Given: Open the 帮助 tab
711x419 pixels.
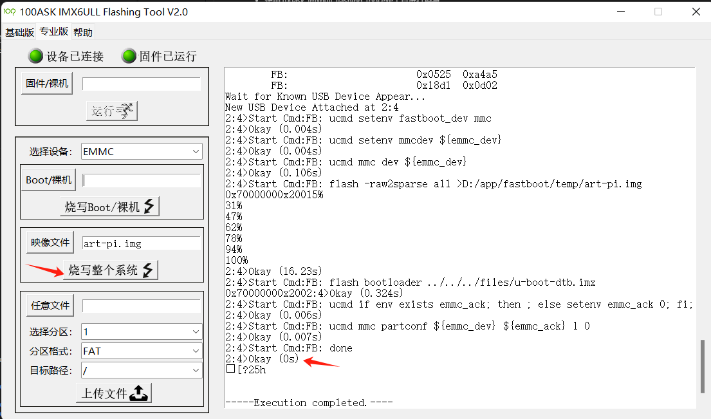Looking at the screenshot, I should pos(82,32).
